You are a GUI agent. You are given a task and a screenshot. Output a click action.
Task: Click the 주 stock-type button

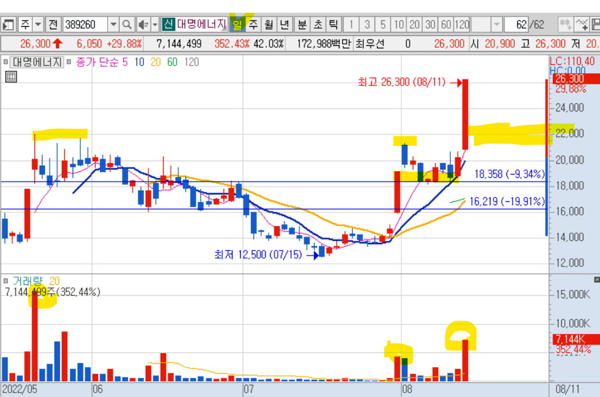(25, 25)
